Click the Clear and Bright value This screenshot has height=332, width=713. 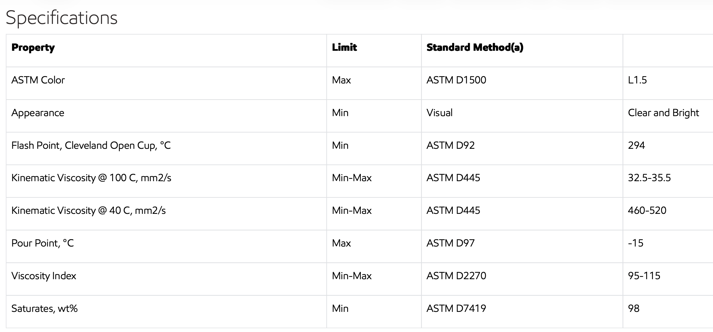click(x=663, y=113)
